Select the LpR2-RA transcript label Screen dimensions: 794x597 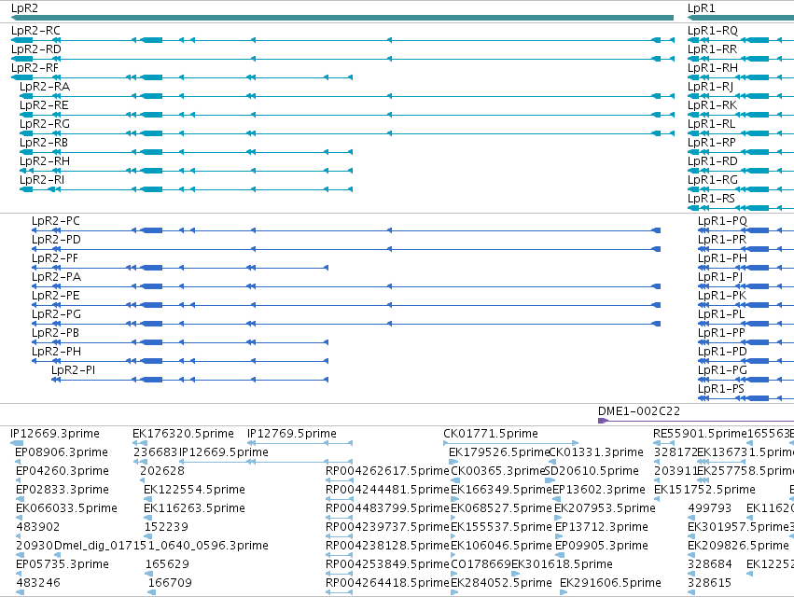45,87
